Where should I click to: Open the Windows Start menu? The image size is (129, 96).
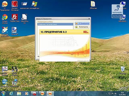pyautogui.click(x=3, y=94)
